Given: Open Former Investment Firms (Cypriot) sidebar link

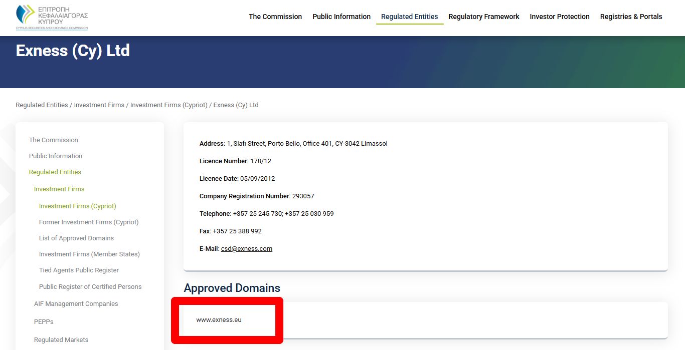Looking at the screenshot, I should point(89,222).
